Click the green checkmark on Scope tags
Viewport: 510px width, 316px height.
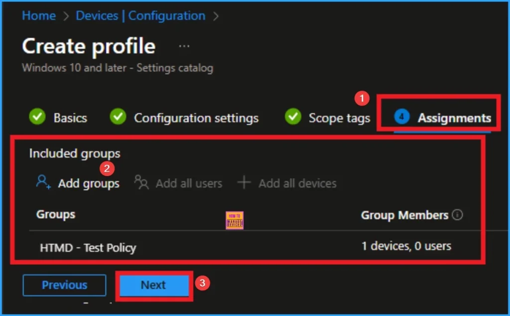(x=292, y=117)
